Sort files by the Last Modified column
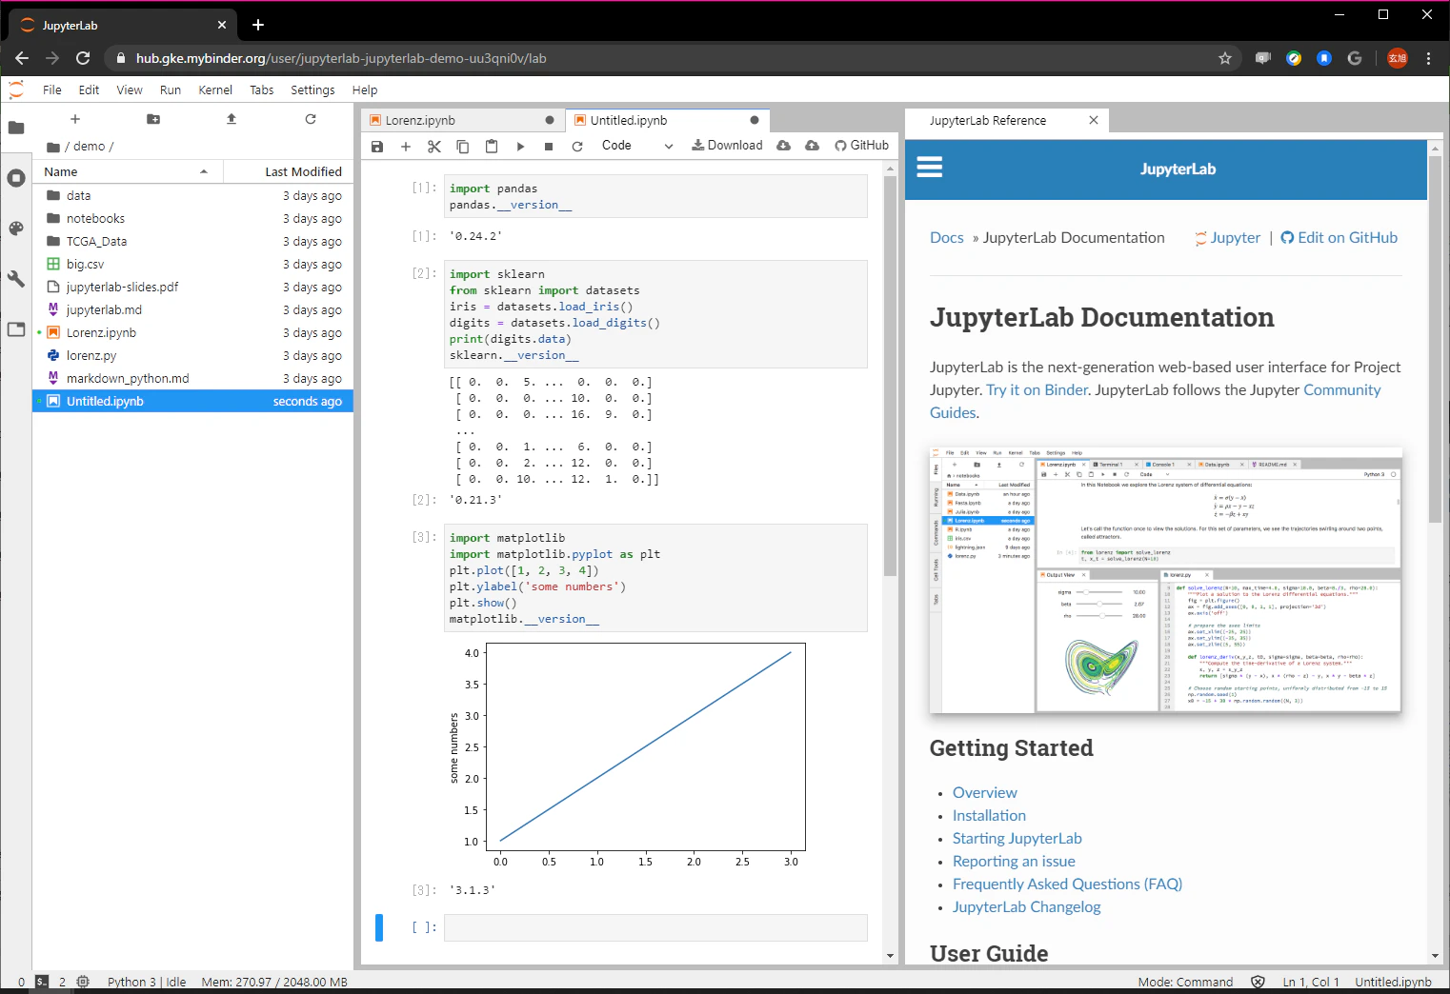 [289, 171]
